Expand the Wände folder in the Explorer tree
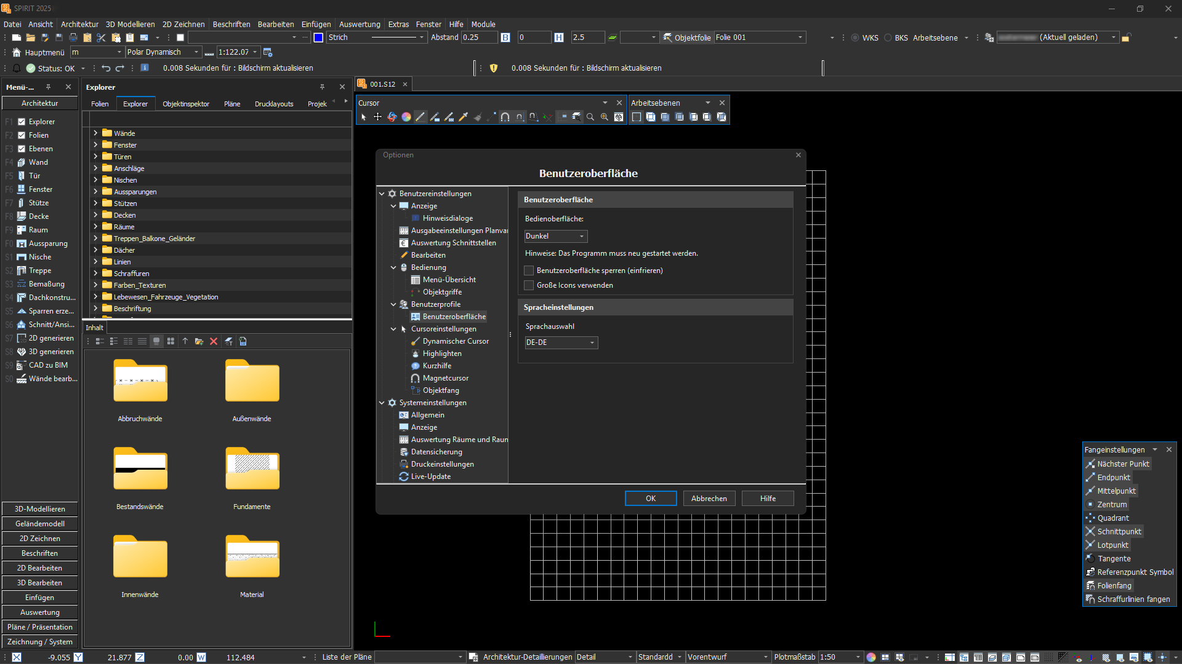The image size is (1182, 664). (x=95, y=133)
